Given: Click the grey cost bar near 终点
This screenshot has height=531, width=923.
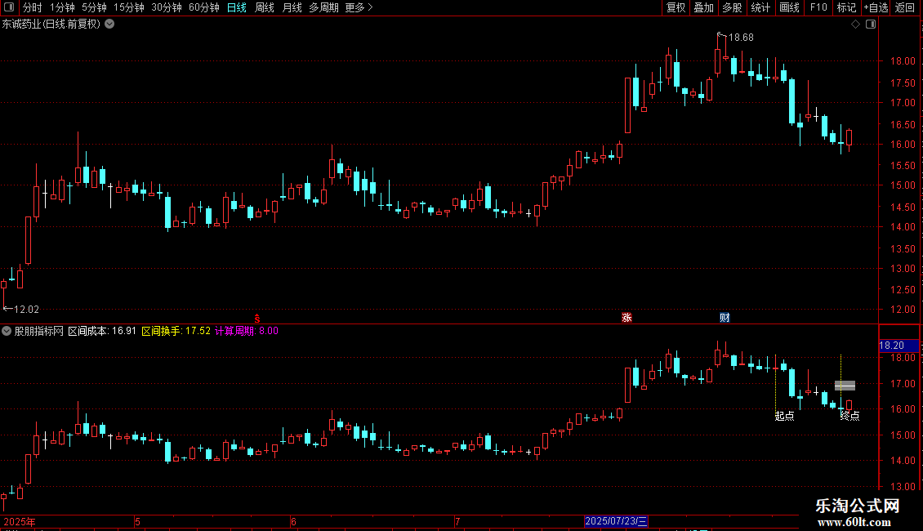Looking at the screenshot, I should (845, 386).
